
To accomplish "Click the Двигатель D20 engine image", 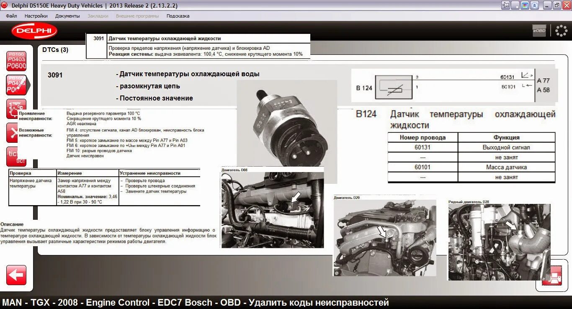I will 384,237.
